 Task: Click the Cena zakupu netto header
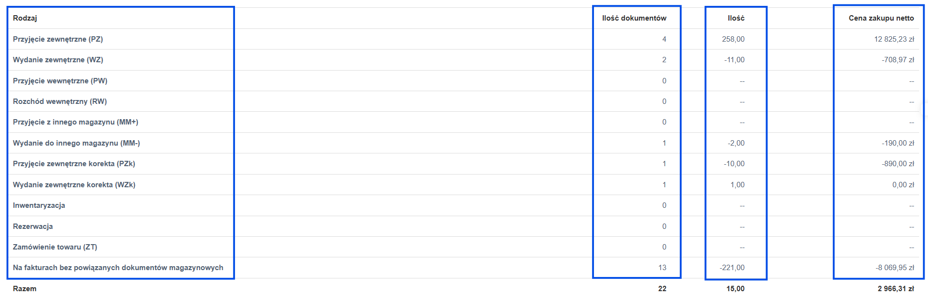point(881,18)
